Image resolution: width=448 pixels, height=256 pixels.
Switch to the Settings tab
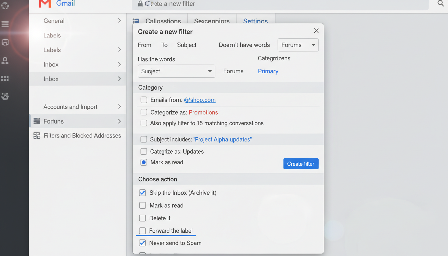tap(255, 21)
